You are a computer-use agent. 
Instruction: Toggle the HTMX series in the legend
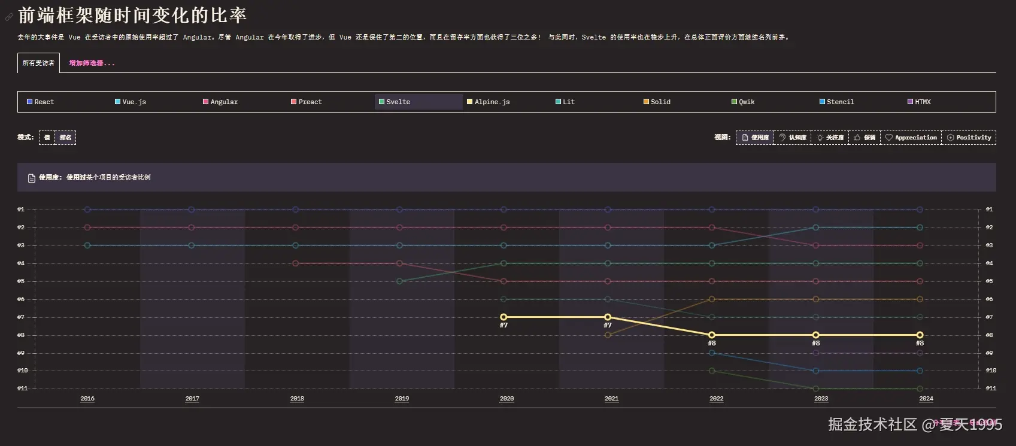947,102
